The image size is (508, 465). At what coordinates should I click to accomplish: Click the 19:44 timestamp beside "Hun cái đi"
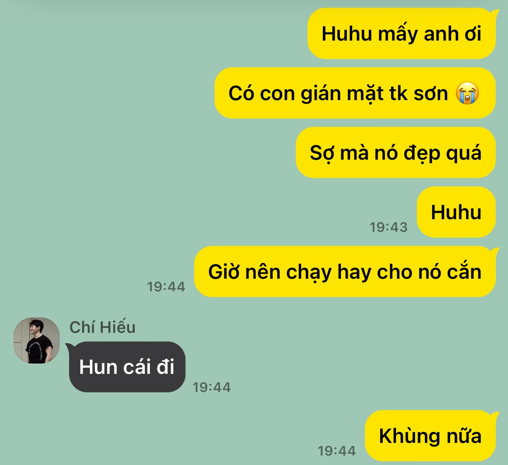[212, 387]
